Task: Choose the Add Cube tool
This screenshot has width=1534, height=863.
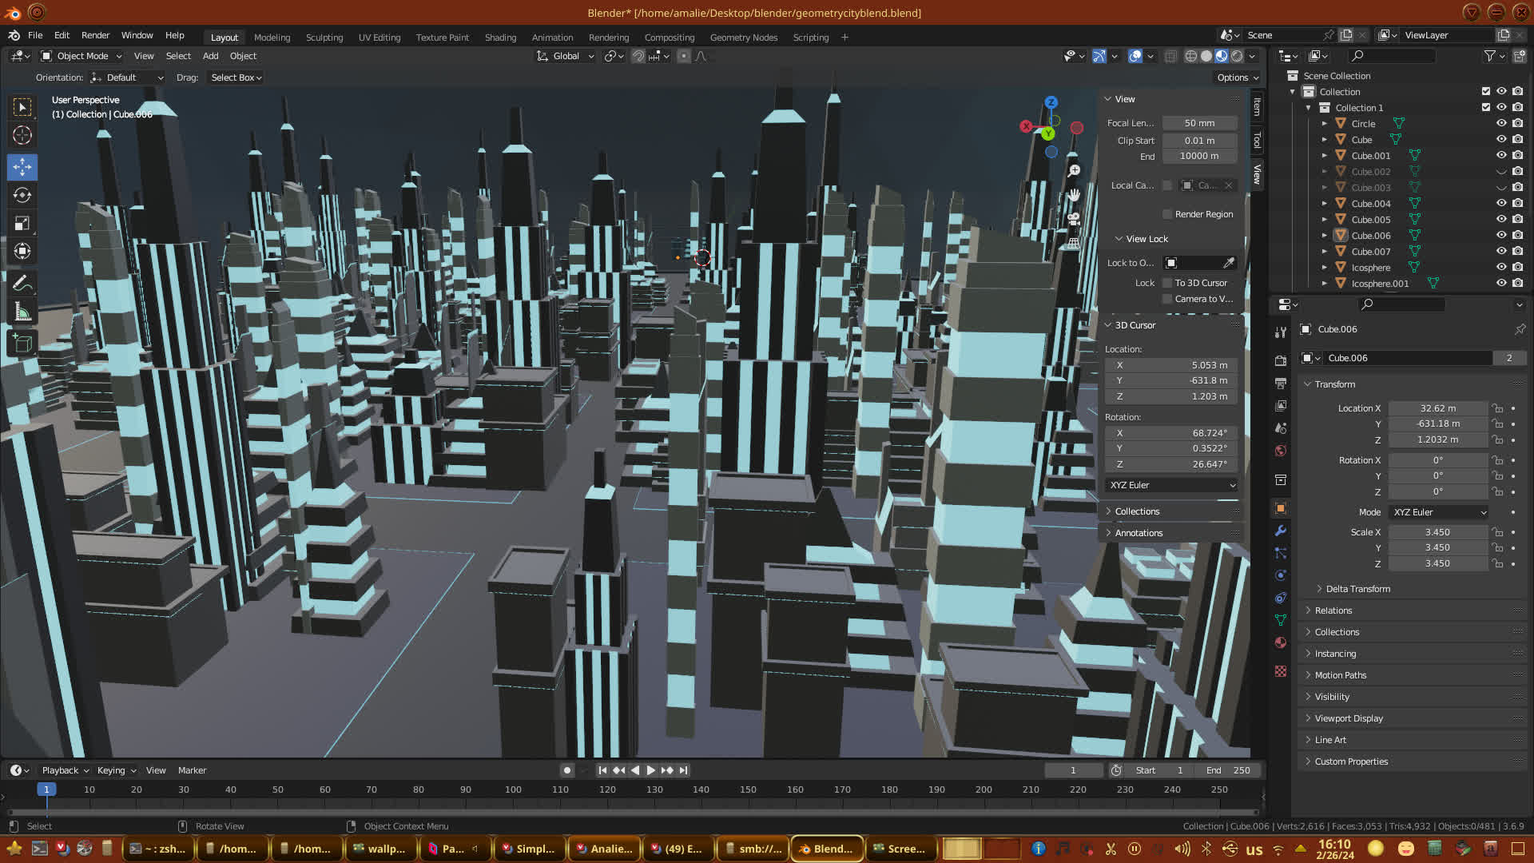Action: point(22,344)
